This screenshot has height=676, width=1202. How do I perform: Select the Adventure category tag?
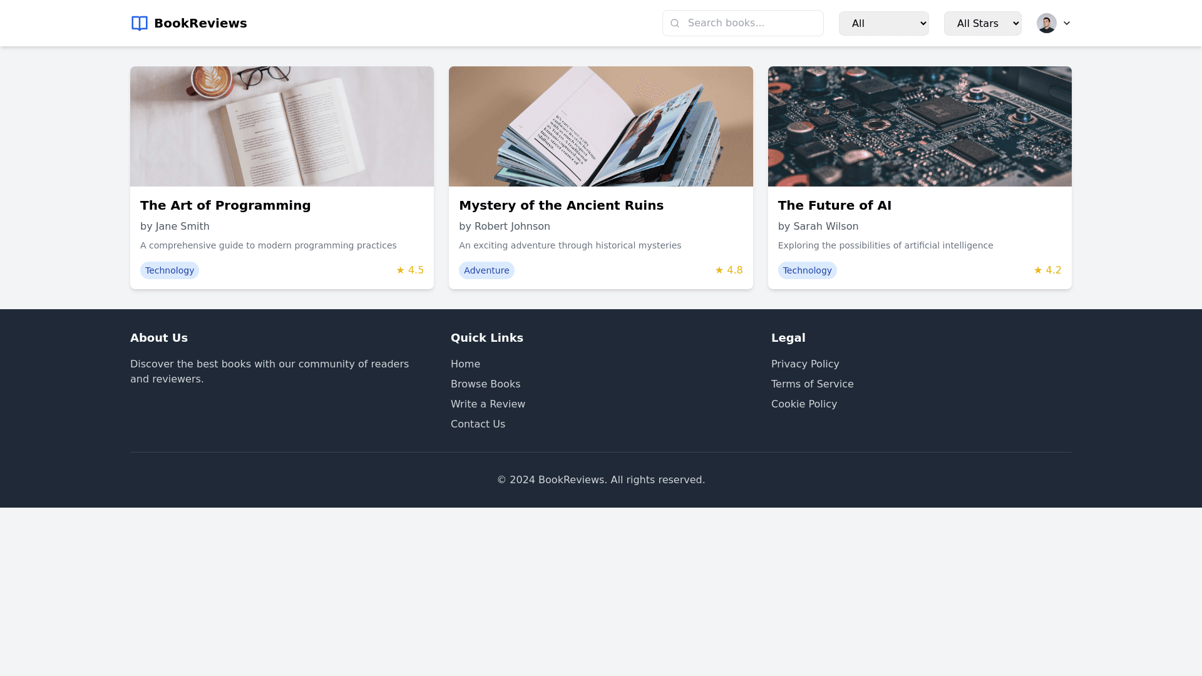point(486,270)
